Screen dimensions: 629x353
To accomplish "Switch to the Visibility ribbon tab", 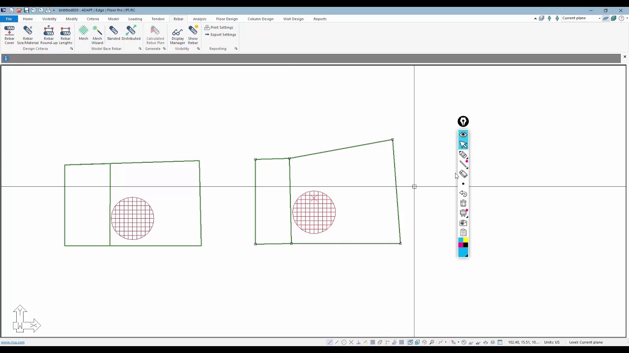I will pos(49,19).
